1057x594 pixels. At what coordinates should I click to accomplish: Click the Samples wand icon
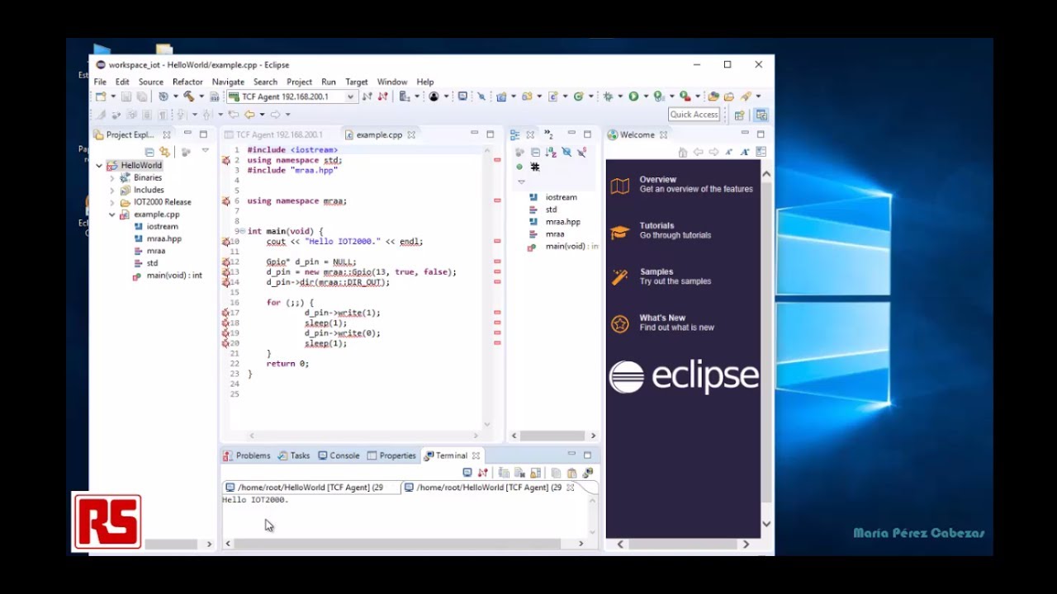pyautogui.click(x=620, y=278)
